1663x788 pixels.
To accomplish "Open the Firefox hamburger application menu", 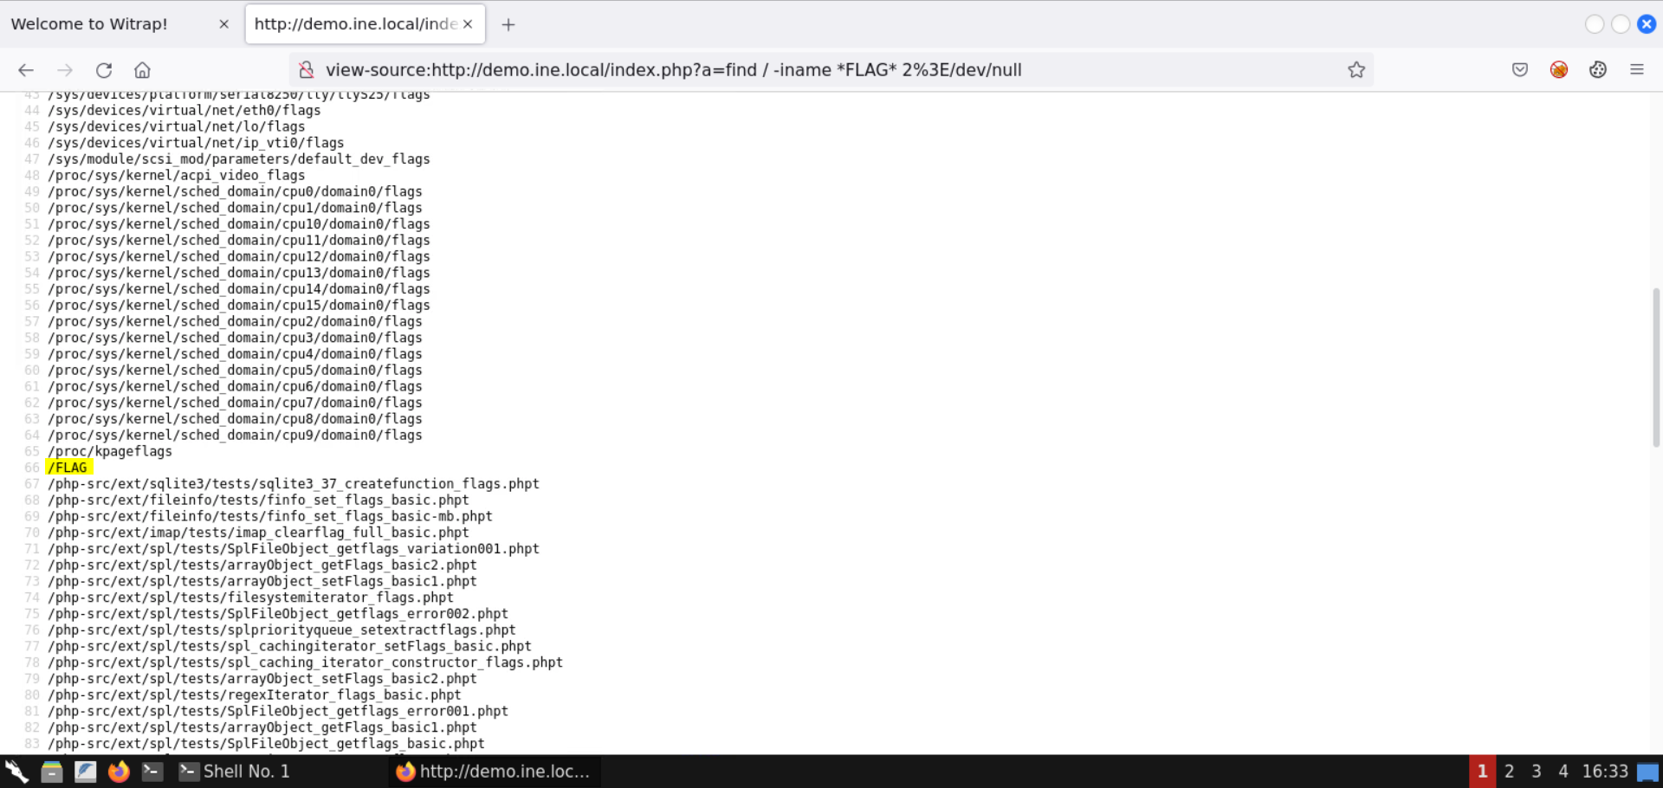I will [x=1639, y=70].
